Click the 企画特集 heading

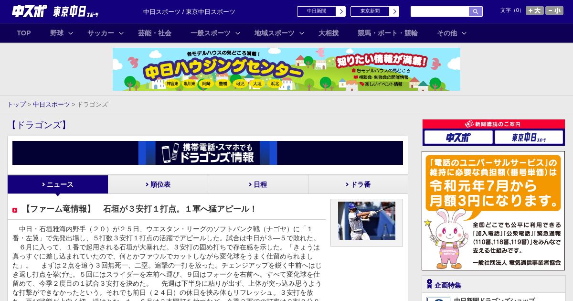448,285
